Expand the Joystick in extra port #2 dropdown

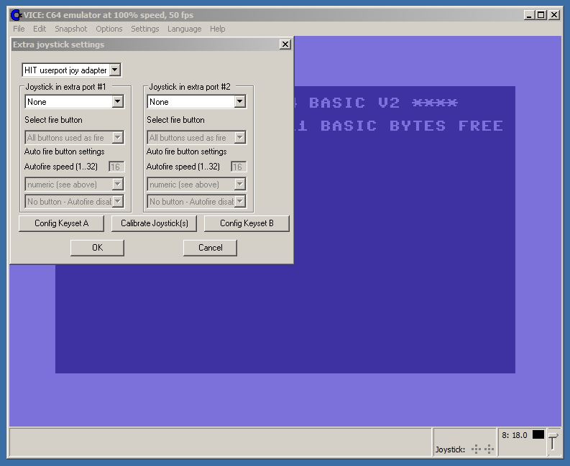pos(240,102)
